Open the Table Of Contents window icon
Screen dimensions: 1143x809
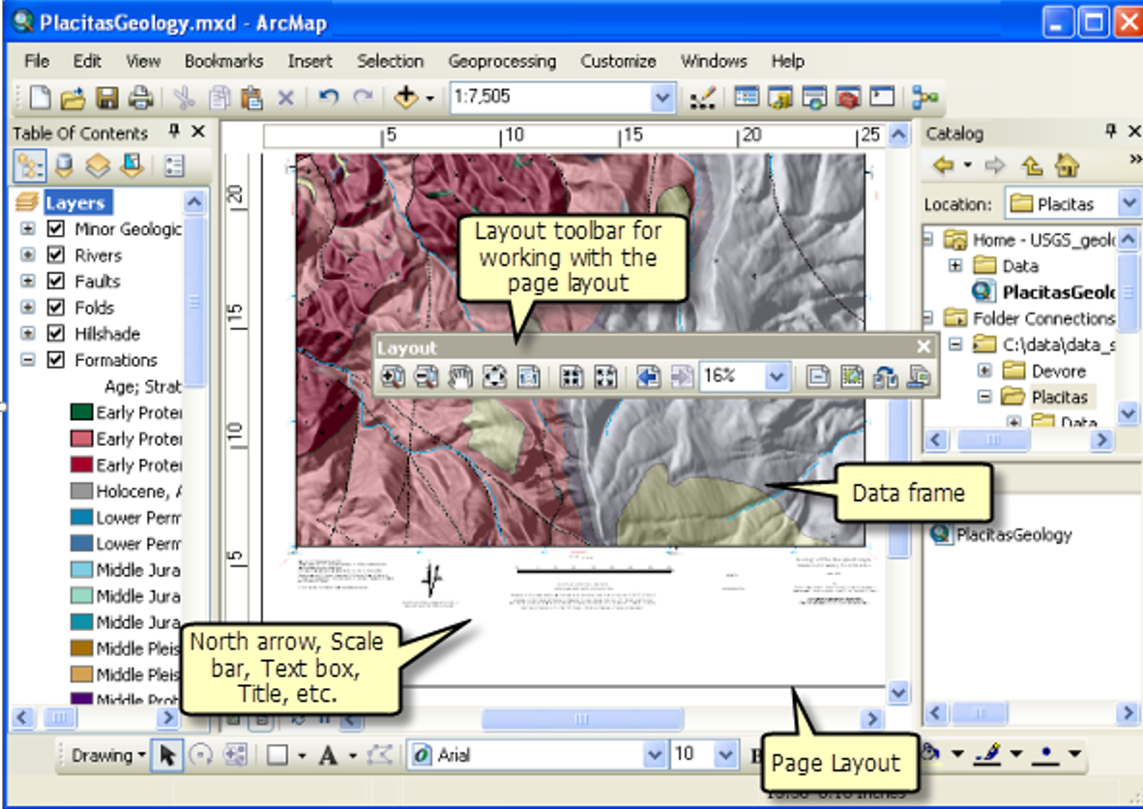point(747,97)
